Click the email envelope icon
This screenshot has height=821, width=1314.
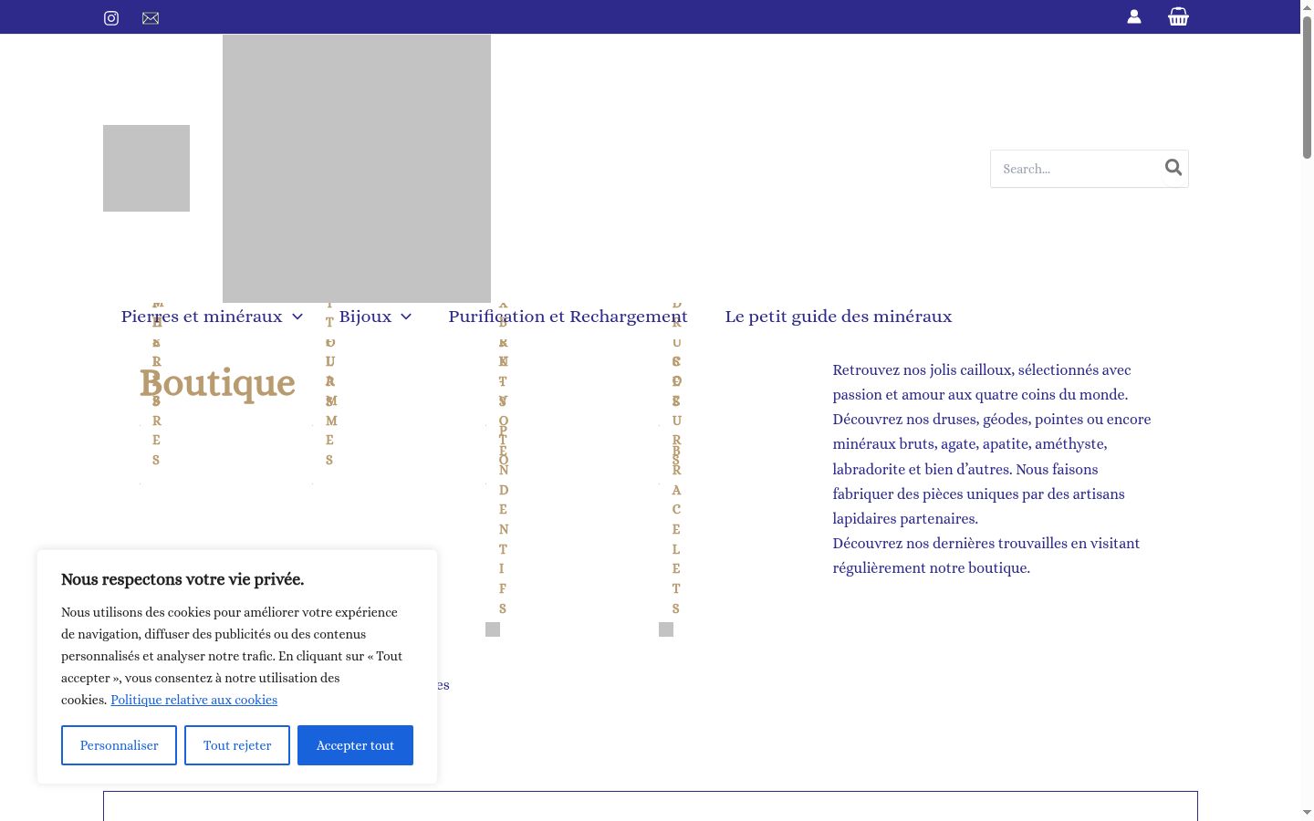click(151, 18)
